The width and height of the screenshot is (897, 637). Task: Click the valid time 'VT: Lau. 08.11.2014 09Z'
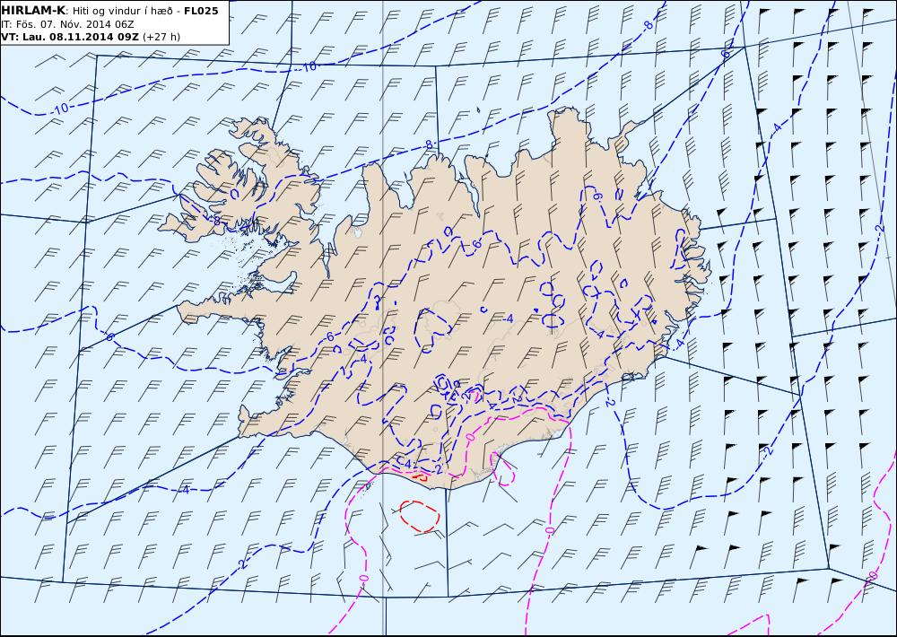[70, 37]
